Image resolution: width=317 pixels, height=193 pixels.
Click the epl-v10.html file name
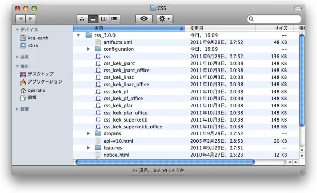[x=119, y=141]
